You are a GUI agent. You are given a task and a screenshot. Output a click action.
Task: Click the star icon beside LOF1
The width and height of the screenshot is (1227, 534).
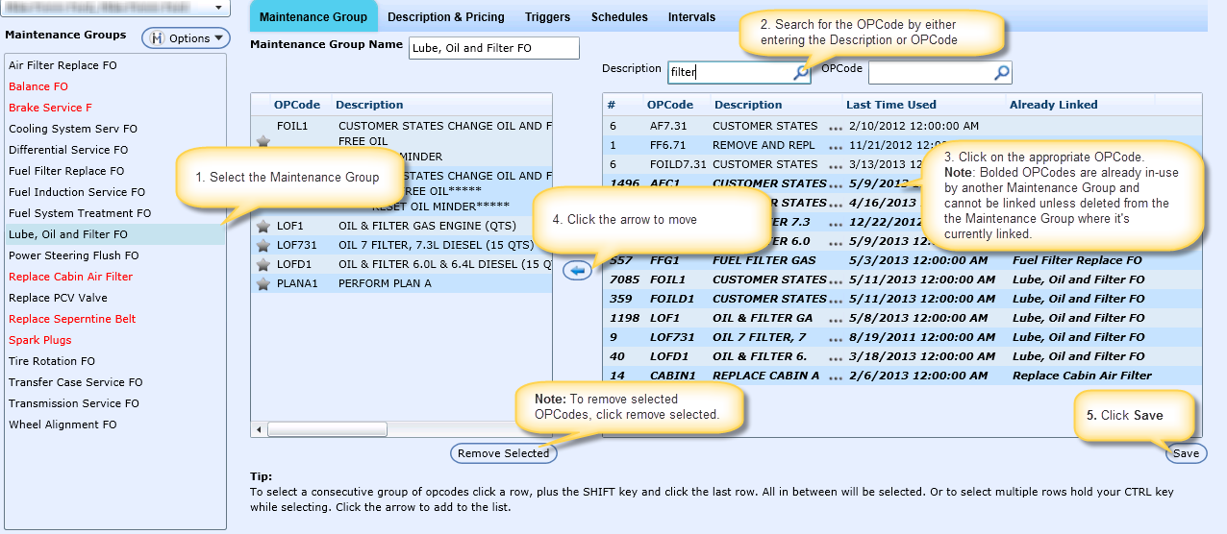(x=263, y=226)
